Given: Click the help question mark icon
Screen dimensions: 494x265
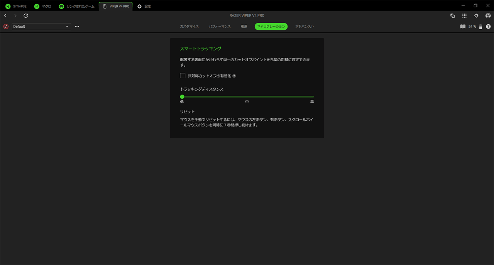Looking at the screenshot, I should pos(488,27).
